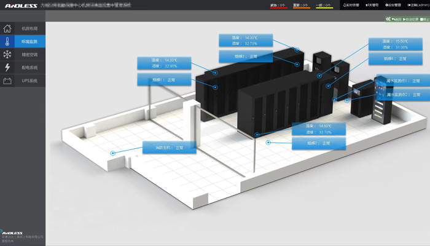This screenshot has height=246, width=430.
Task: Start 自动巡屏 auto tour playback
Action: (x=410, y=20)
